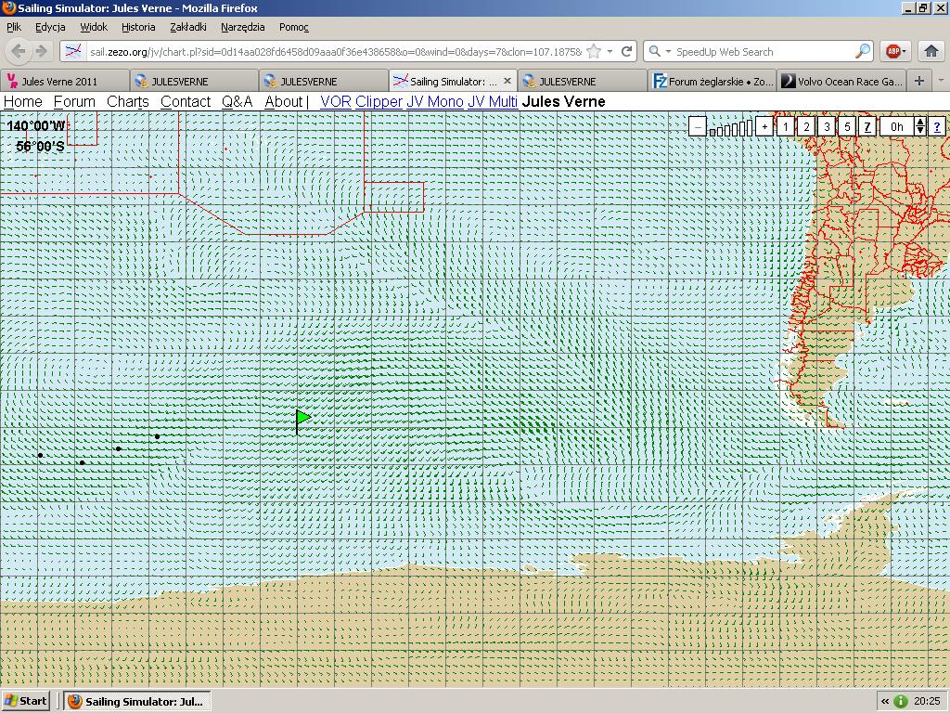Open a new browser tab
950x713 pixels.
[x=918, y=81]
